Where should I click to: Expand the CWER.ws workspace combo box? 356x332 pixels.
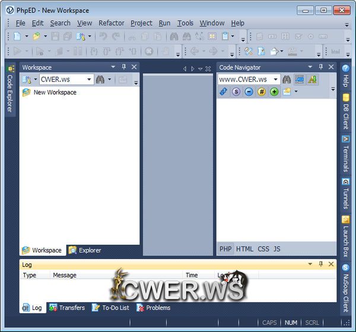pyautogui.click(x=90, y=80)
